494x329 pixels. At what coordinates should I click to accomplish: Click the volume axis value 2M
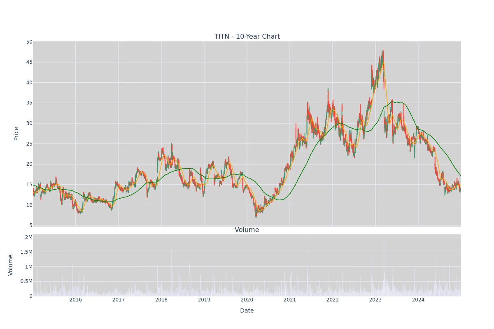[x=29, y=237]
